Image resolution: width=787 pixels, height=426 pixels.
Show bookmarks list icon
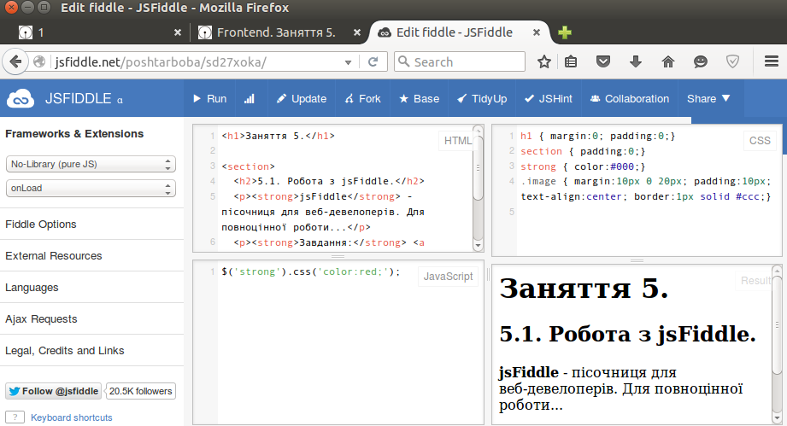click(x=571, y=61)
